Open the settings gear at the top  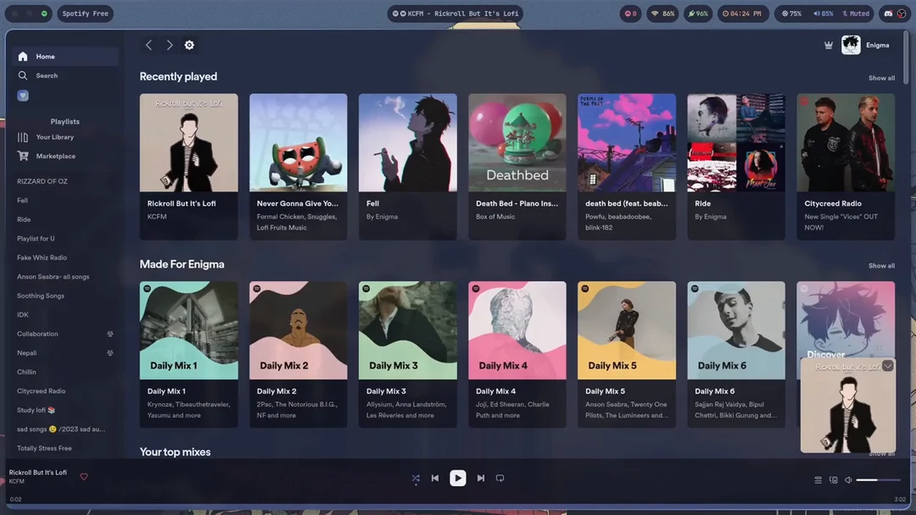point(189,45)
